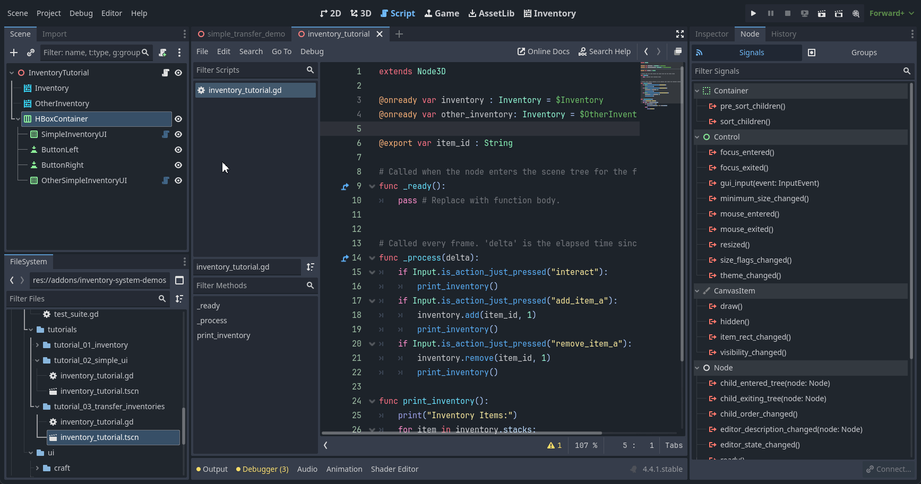Switch to the Import dock tab
921x484 pixels.
[x=54, y=34]
